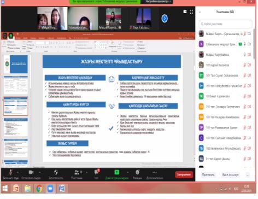The width and height of the screenshot is (258, 199).
Task: Click the participant search field
Action: 225,24
